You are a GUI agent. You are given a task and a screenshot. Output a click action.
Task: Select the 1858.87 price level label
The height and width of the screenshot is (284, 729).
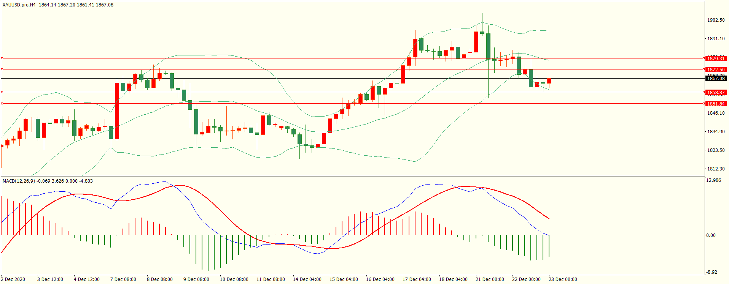pyautogui.click(x=716, y=92)
